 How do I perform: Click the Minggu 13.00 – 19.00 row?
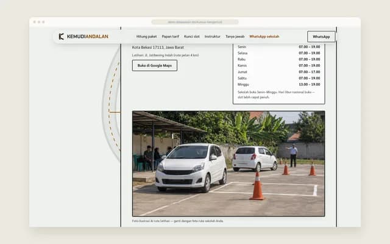tap(279, 84)
